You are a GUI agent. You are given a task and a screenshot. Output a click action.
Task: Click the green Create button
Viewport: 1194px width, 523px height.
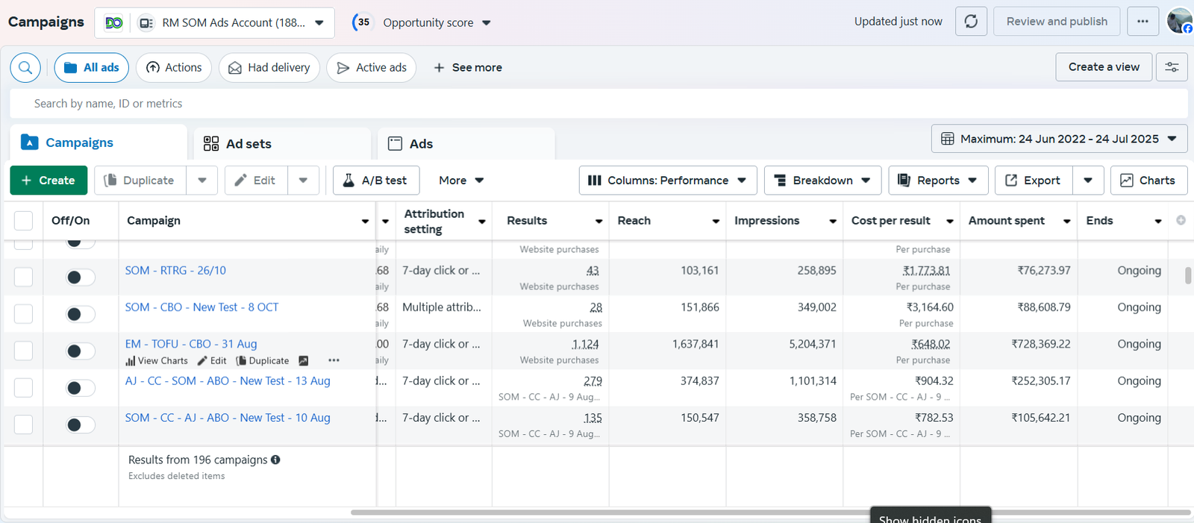(49, 181)
